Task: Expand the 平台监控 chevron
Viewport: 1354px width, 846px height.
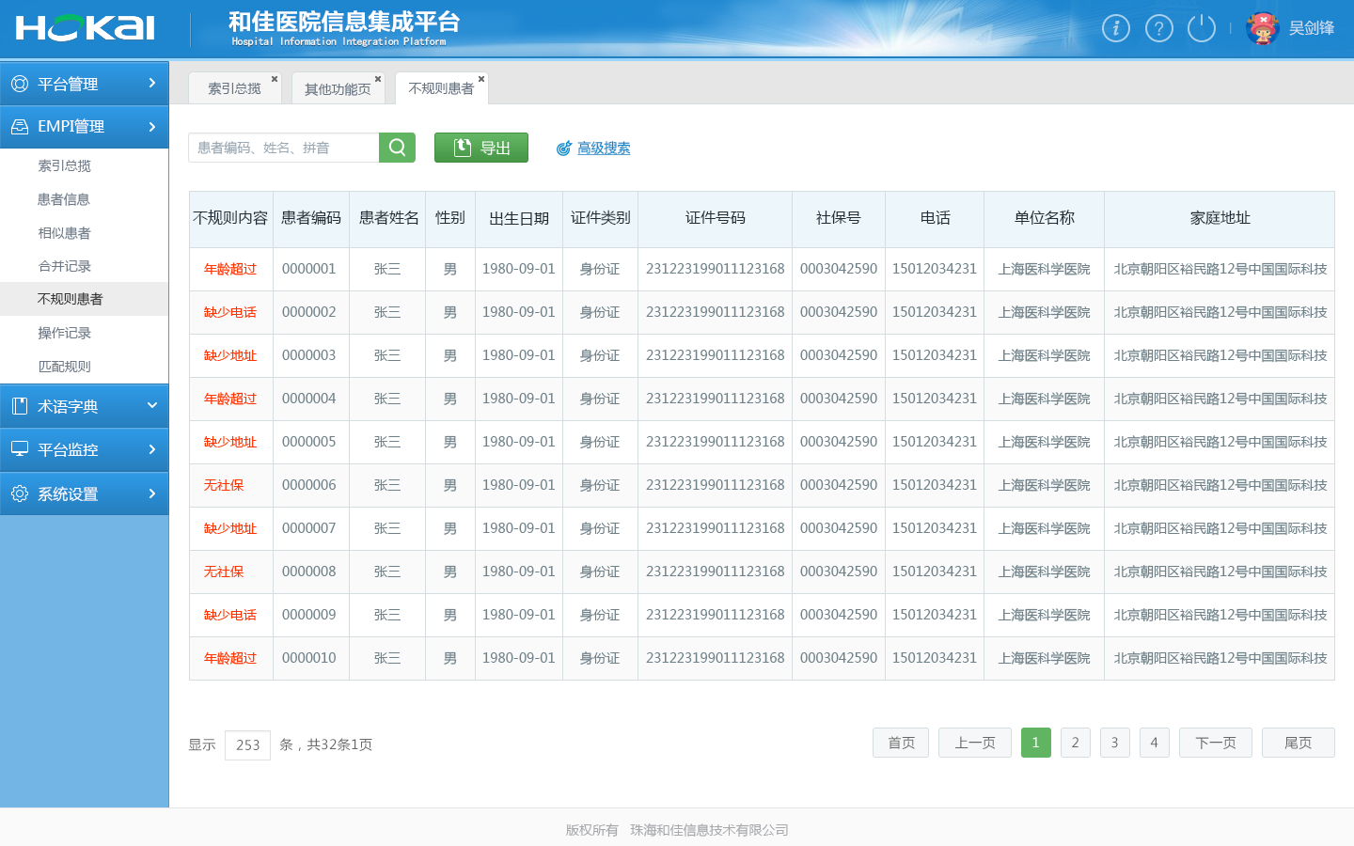Action: tap(152, 449)
